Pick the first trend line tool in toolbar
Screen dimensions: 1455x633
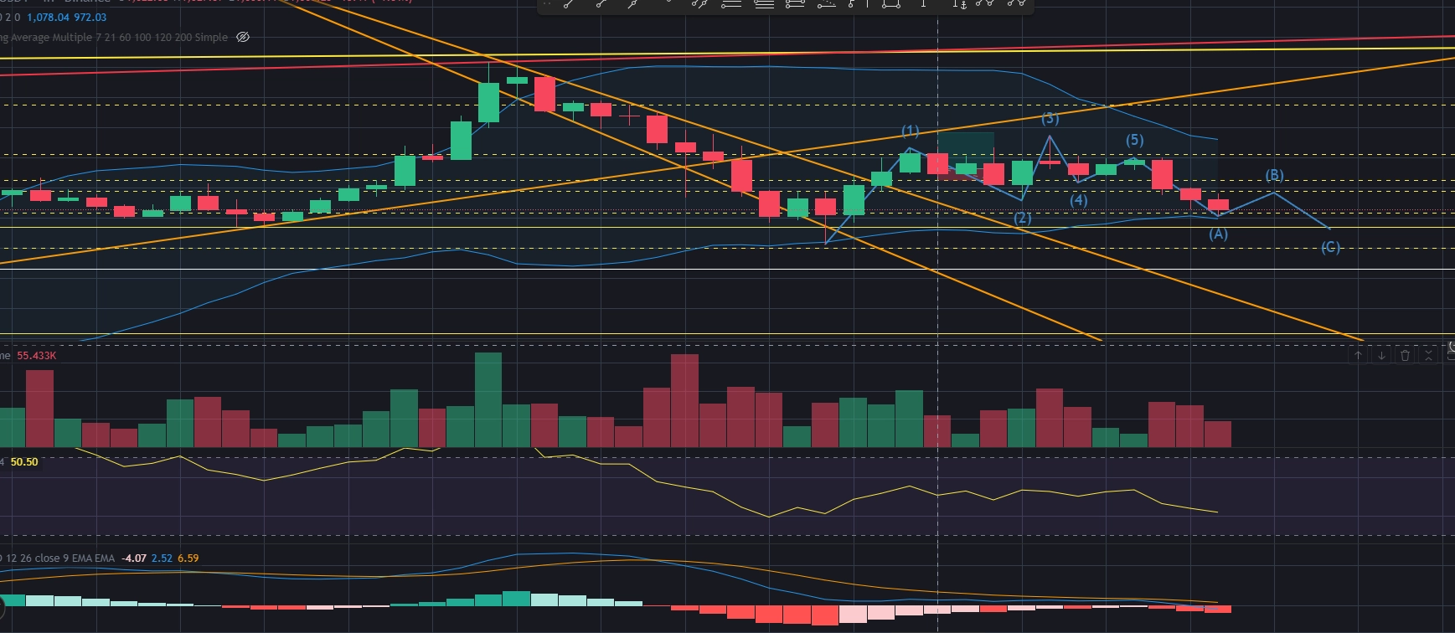568,4
